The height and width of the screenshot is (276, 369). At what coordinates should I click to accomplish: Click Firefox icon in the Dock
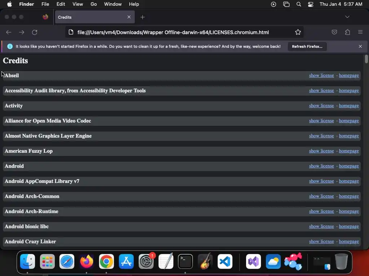point(86,262)
